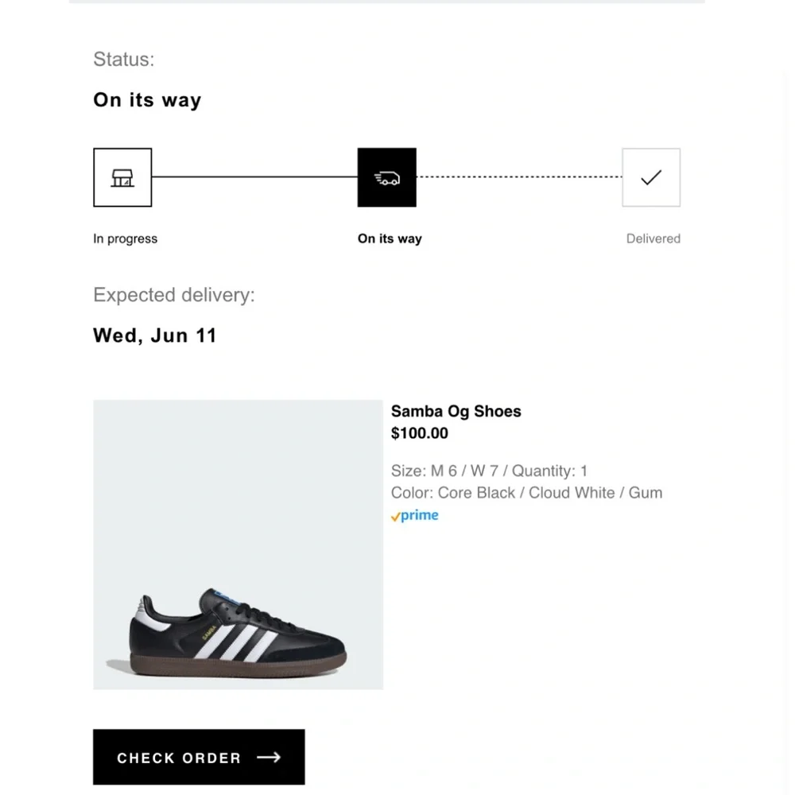Image resolution: width=795 pixels, height=795 pixels.
Task: Expand the Samba Og Shoes item details
Action: [x=456, y=411]
